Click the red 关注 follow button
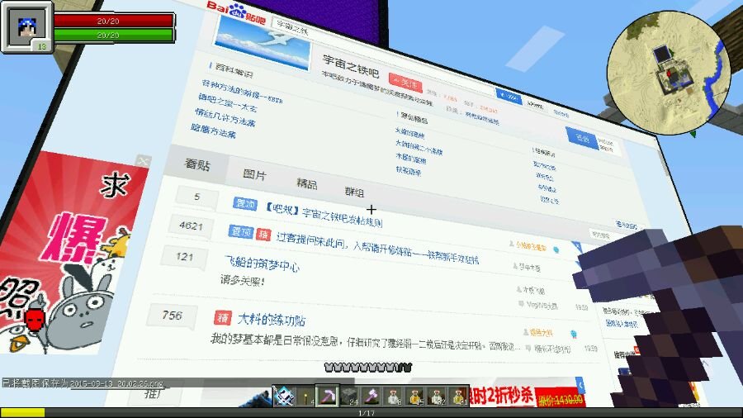 pos(405,83)
